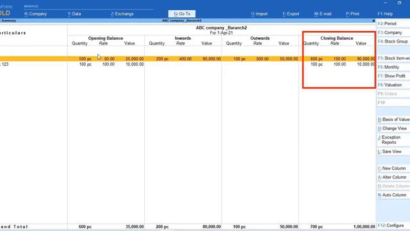
Task: Click L: Save View
Action: tap(393, 151)
